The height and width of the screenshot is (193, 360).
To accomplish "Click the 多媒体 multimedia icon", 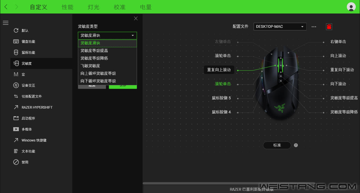I will click(16, 129).
